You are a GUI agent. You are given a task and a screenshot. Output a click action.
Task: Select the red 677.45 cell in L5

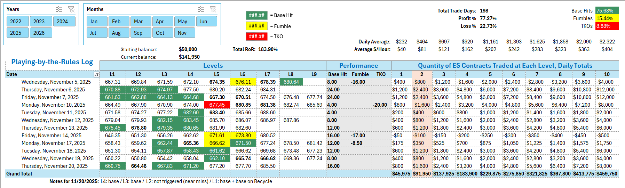pos(217,105)
